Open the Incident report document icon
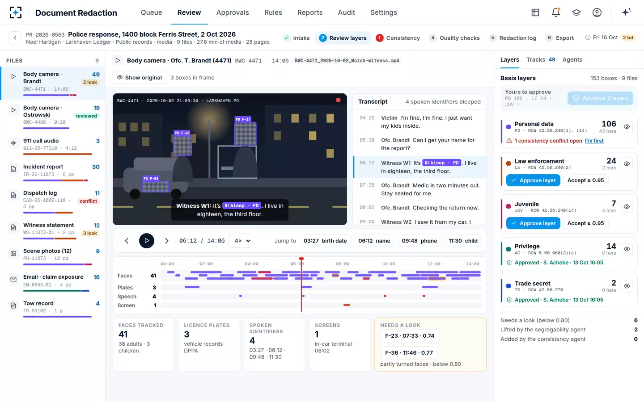This screenshot has height=402, width=644. (x=13, y=169)
